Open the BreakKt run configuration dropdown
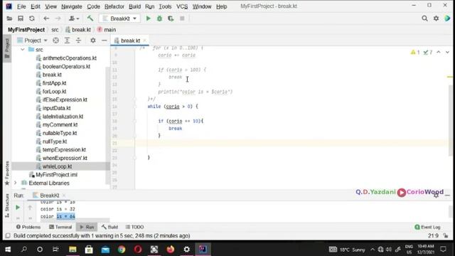The height and width of the screenshot is (256, 455). click(119, 18)
